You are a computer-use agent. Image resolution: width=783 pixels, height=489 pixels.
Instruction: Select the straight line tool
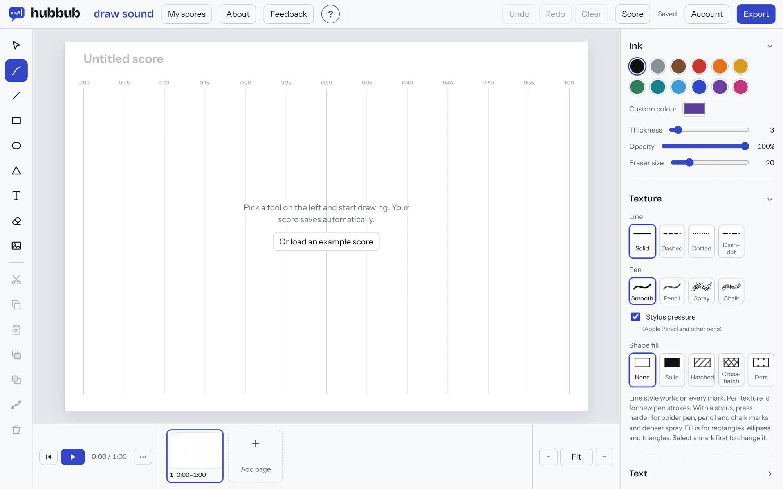16,95
